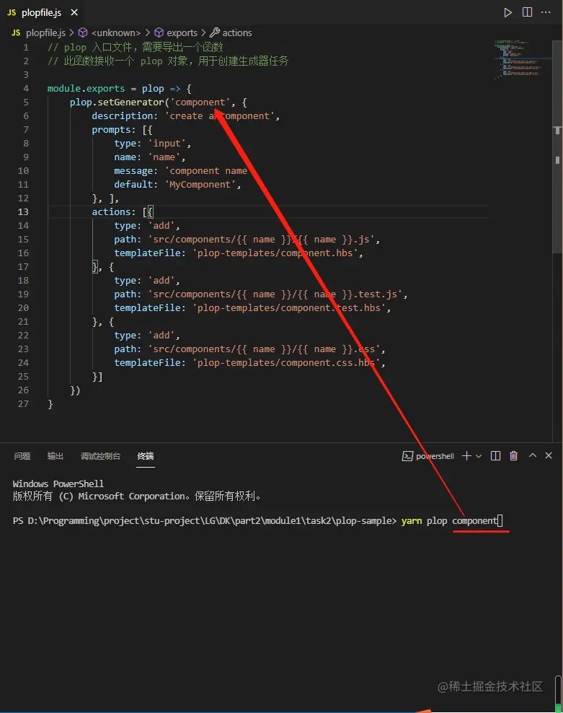563x713 pixels.
Task: Click the 'actions:' key on line 13
Action: tap(114, 212)
